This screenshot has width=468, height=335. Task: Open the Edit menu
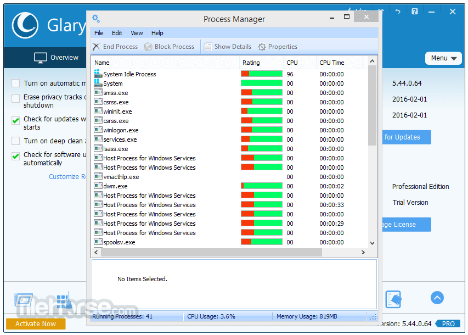coord(117,33)
